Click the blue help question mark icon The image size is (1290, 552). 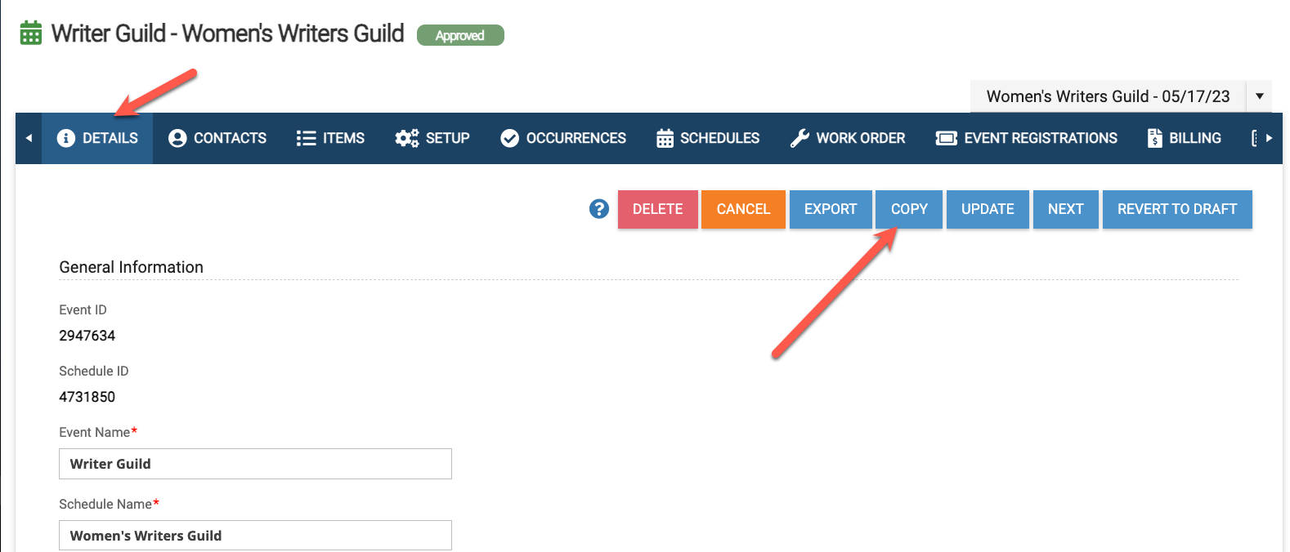click(599, 209)
